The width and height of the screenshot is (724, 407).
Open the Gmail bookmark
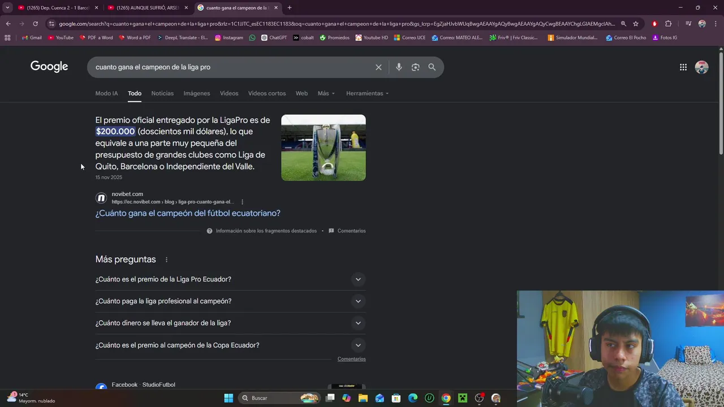click(32, 38)
